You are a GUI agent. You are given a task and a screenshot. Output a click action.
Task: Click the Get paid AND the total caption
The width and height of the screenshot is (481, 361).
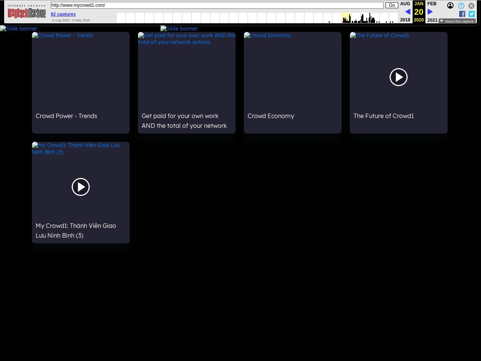click(184, 121)
